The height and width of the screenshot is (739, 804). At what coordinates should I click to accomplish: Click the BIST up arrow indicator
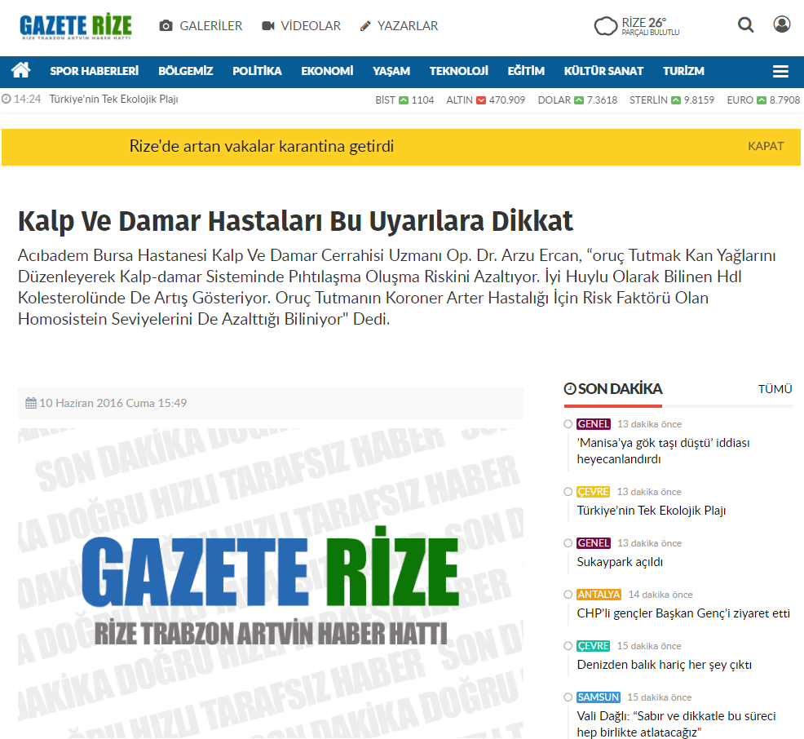[x=404, y=100]
